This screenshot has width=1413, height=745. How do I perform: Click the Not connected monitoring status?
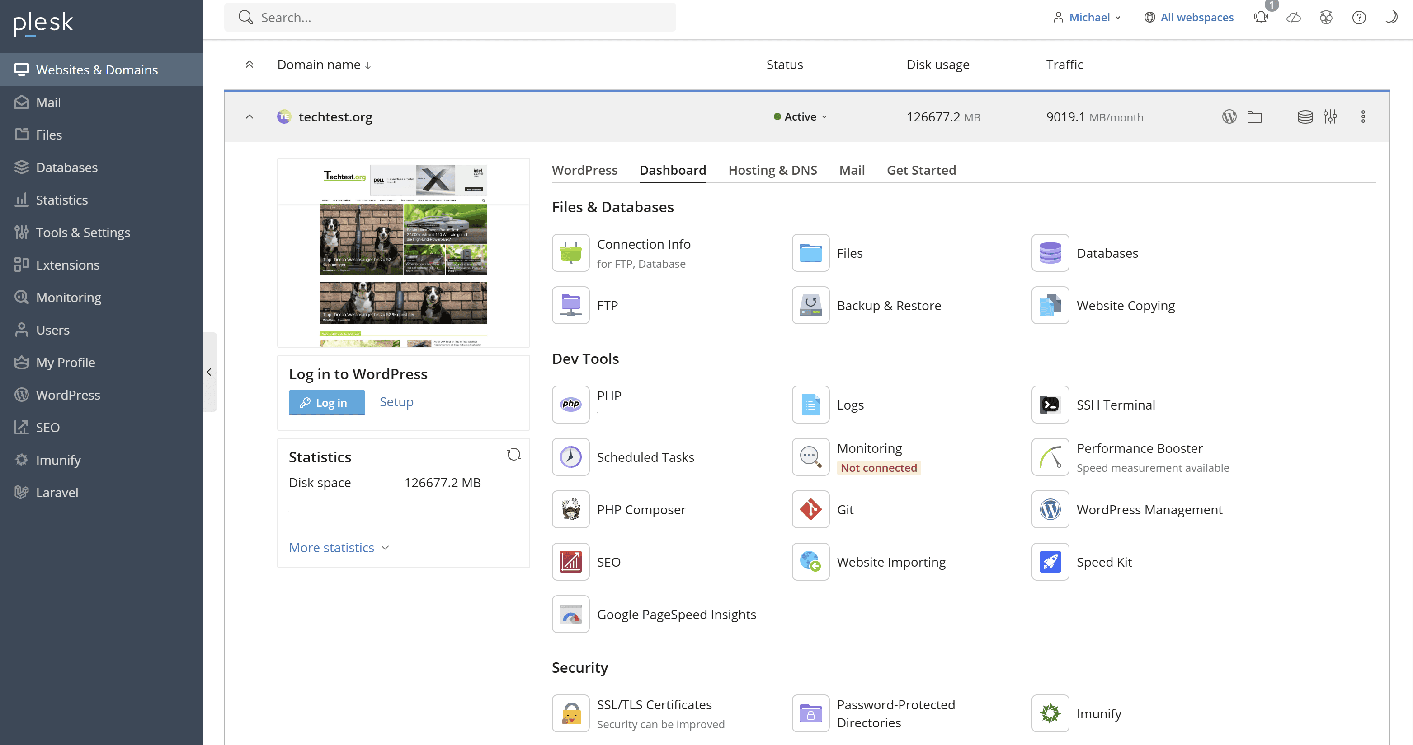coord(878,467)
